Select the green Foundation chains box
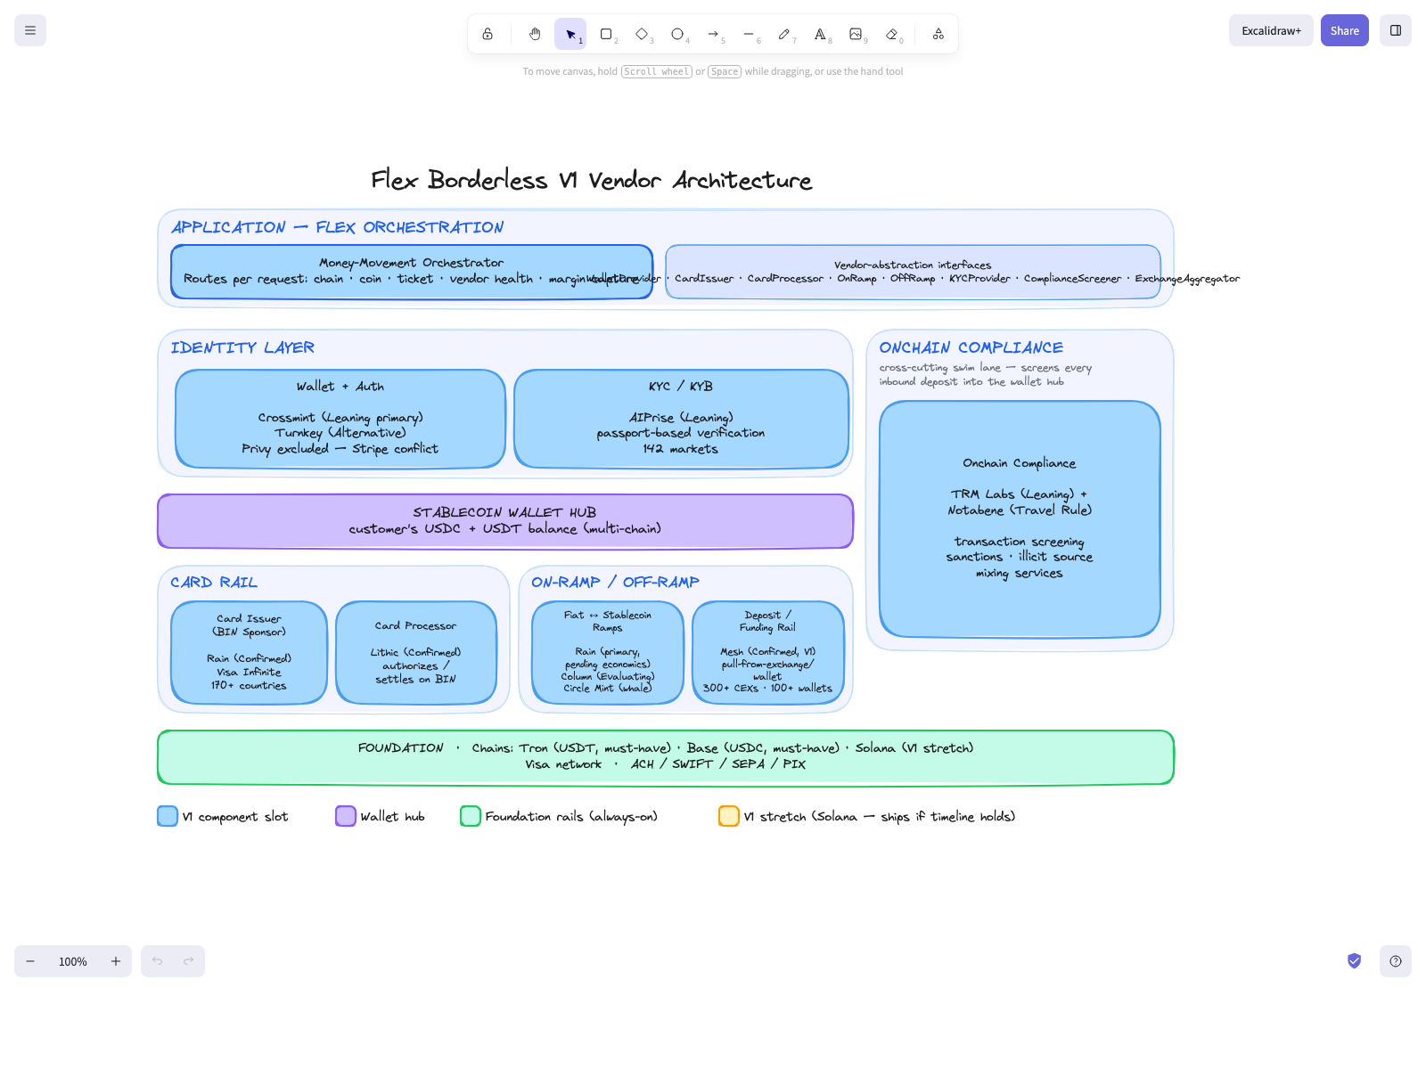Image resolution: width=1426 pixels, height=1069 pixels. point(666,757)
